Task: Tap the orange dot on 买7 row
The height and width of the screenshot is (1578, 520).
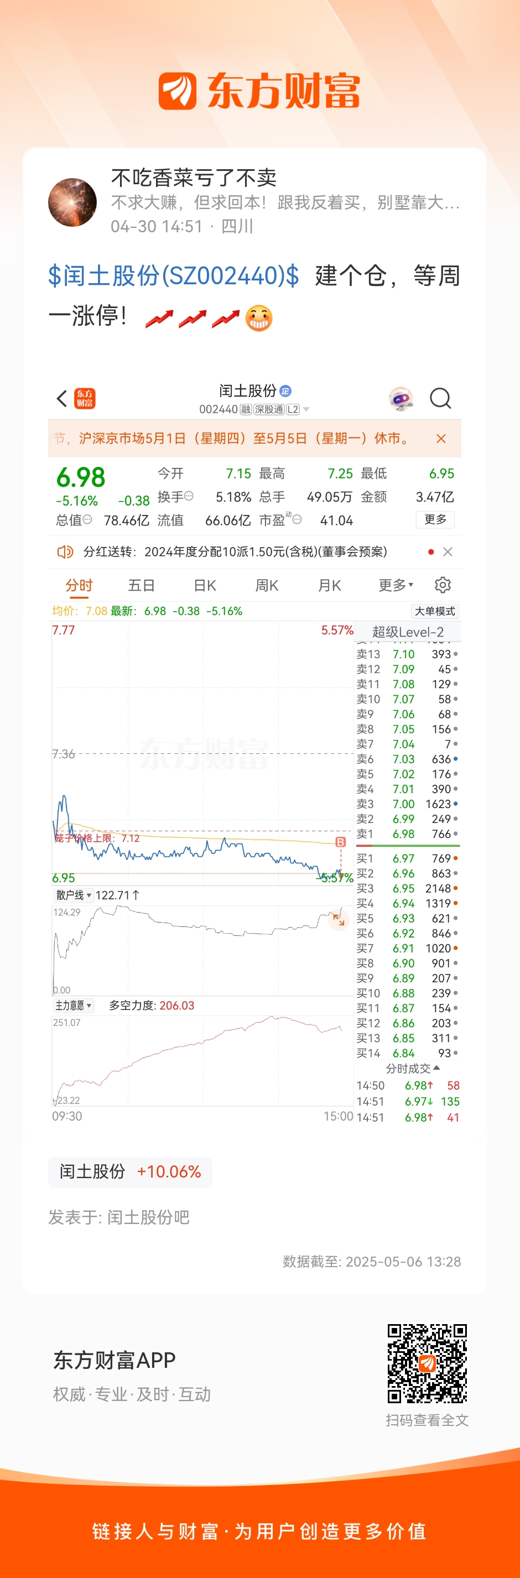Action: point(455,948)
